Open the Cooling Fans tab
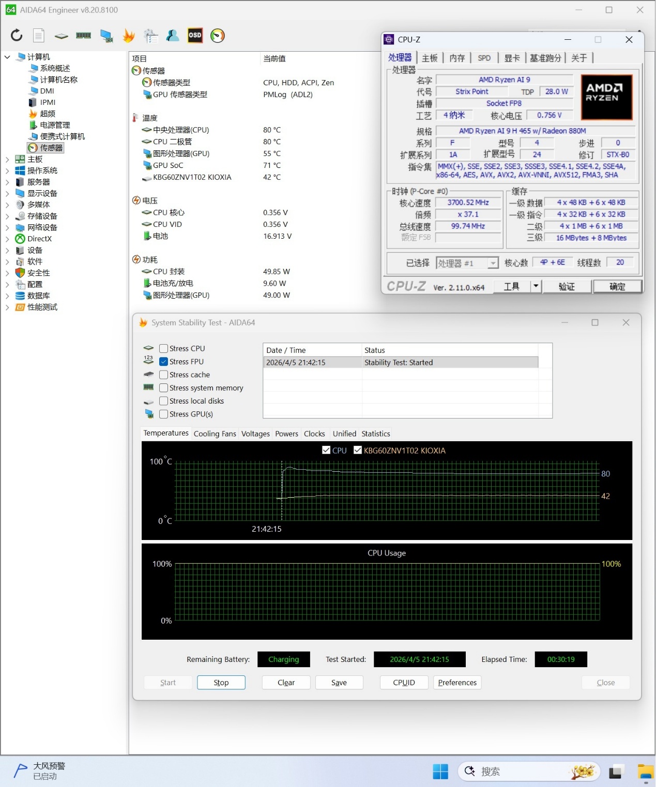 (215, 434)
